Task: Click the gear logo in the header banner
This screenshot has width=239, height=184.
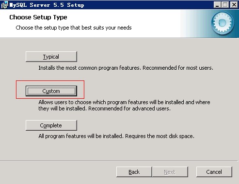Action: tap(223, 23)
